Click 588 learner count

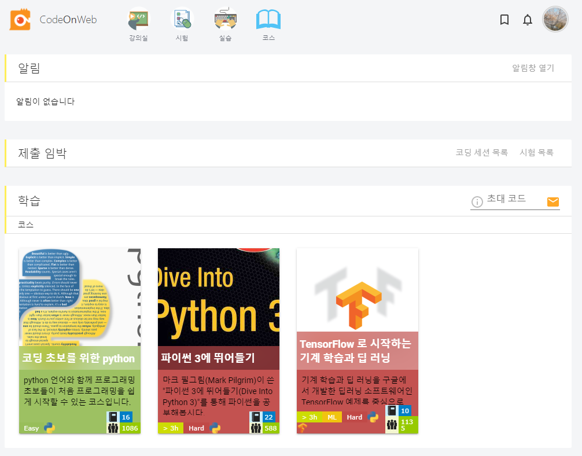271,428
